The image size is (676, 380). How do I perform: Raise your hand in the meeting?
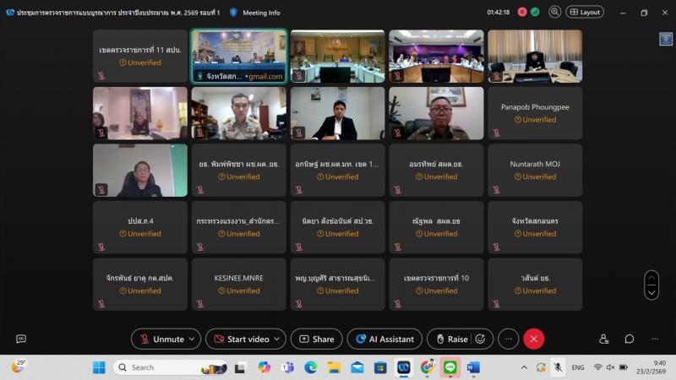pos(452,339)
